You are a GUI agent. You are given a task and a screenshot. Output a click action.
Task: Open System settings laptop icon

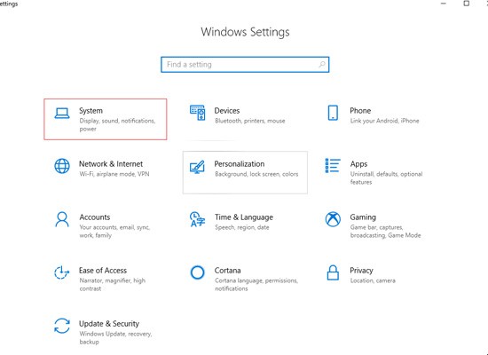coord(62,114)
